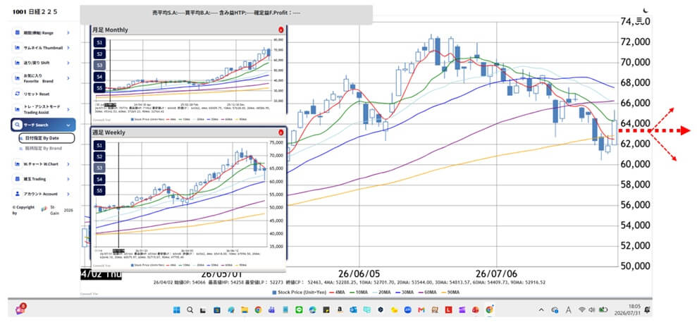Toggle S5 button in Monthly panel
The image size is (697, 322).
[99, 88]
